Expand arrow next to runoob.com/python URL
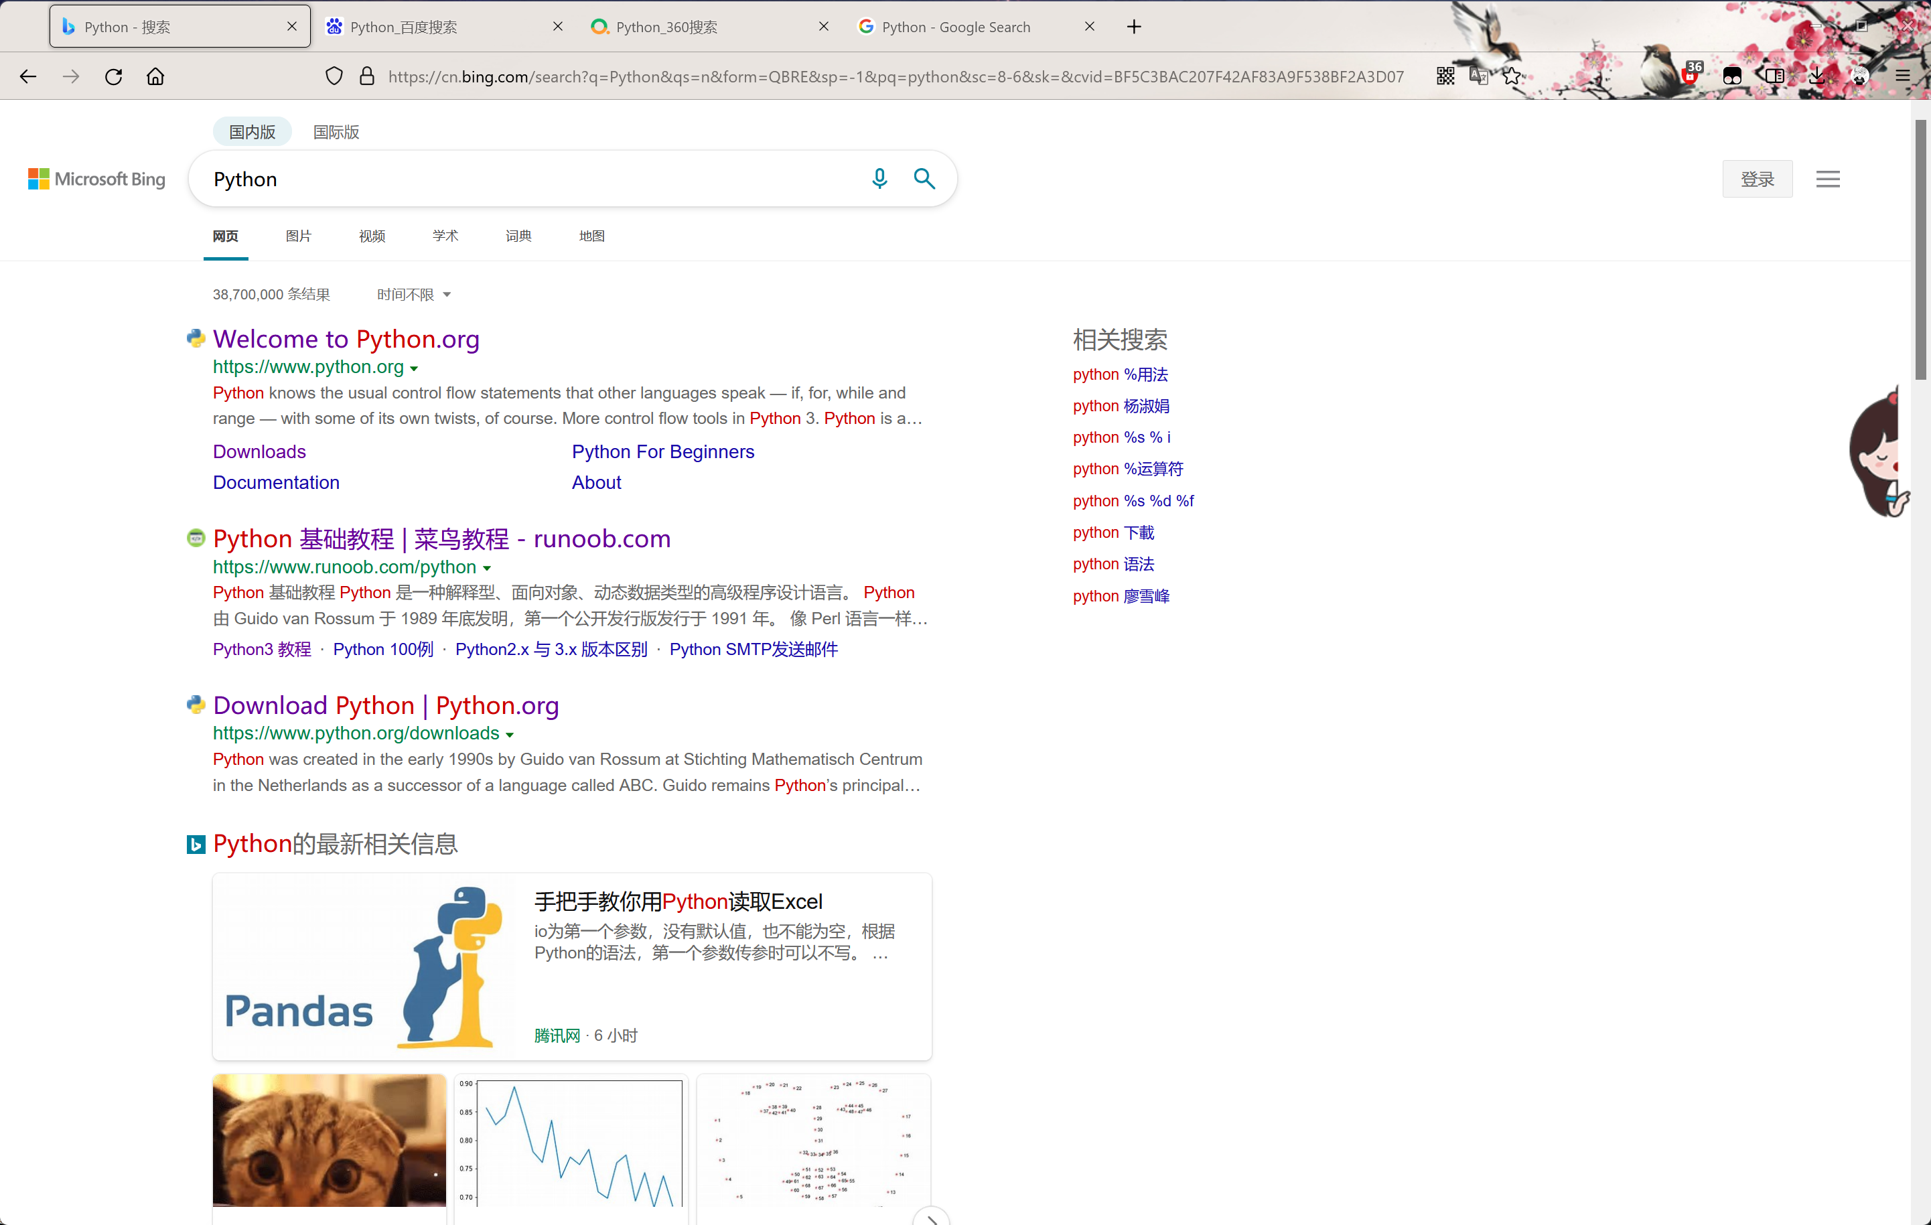Viewport: 1931px width, 1225px height. point(487,569)
